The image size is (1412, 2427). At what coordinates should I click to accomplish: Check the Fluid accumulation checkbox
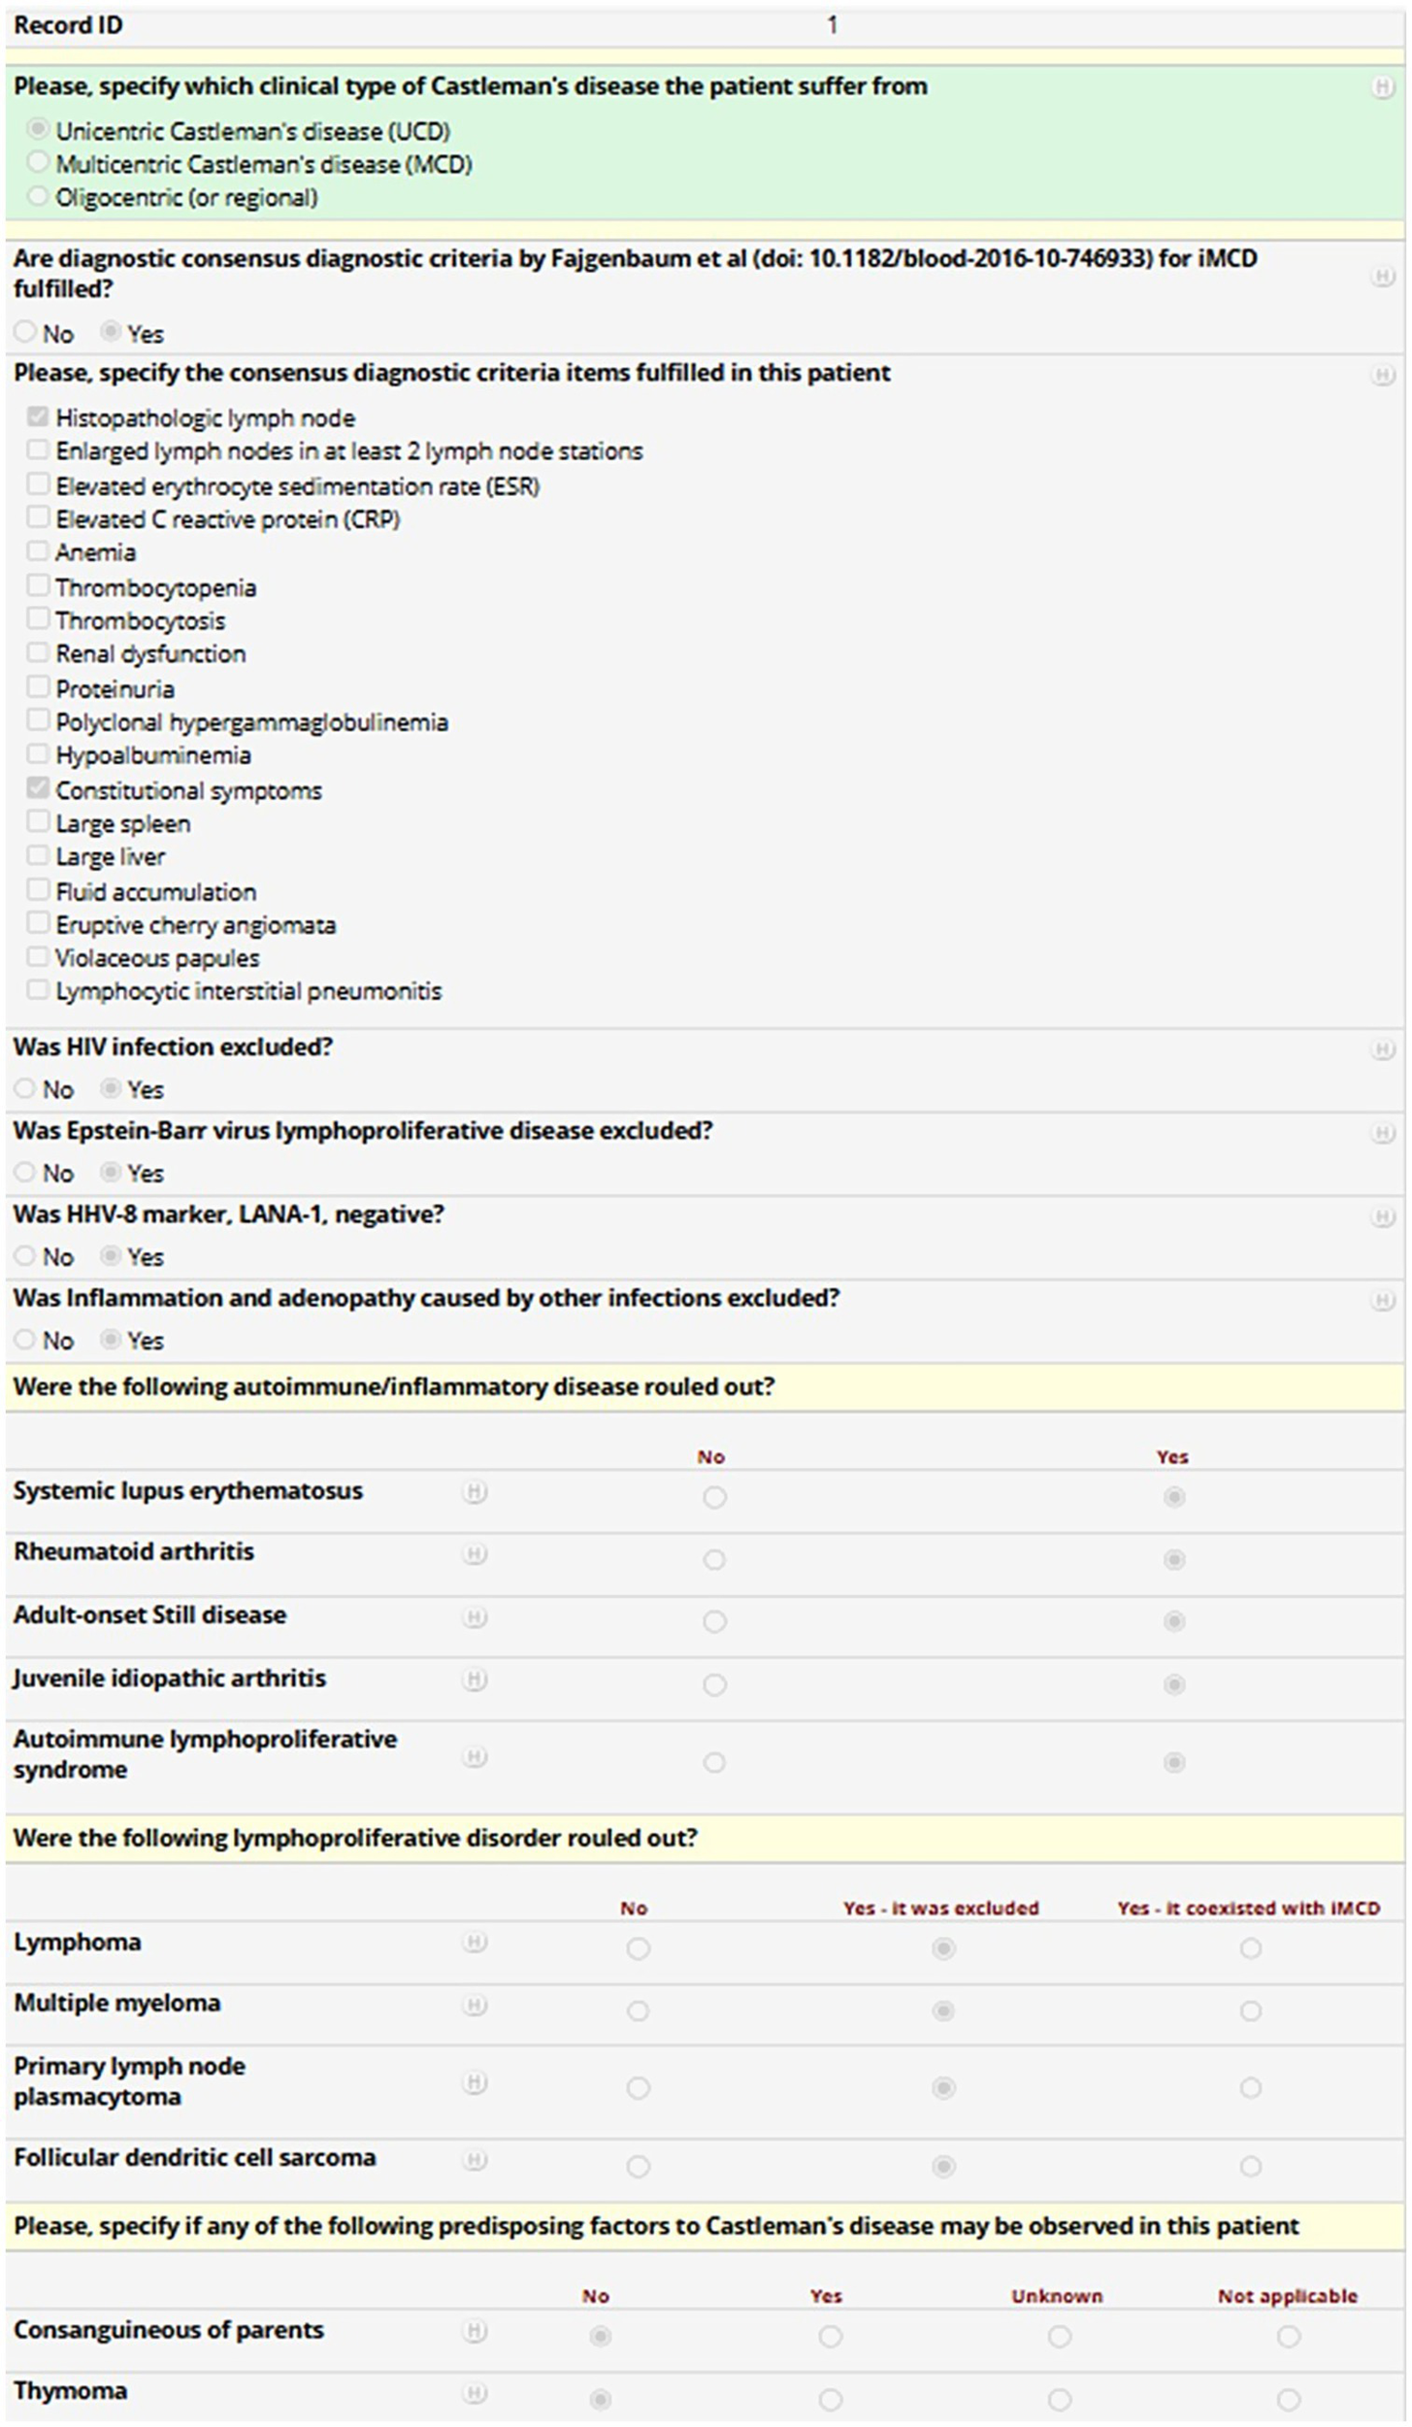[38, 889]
